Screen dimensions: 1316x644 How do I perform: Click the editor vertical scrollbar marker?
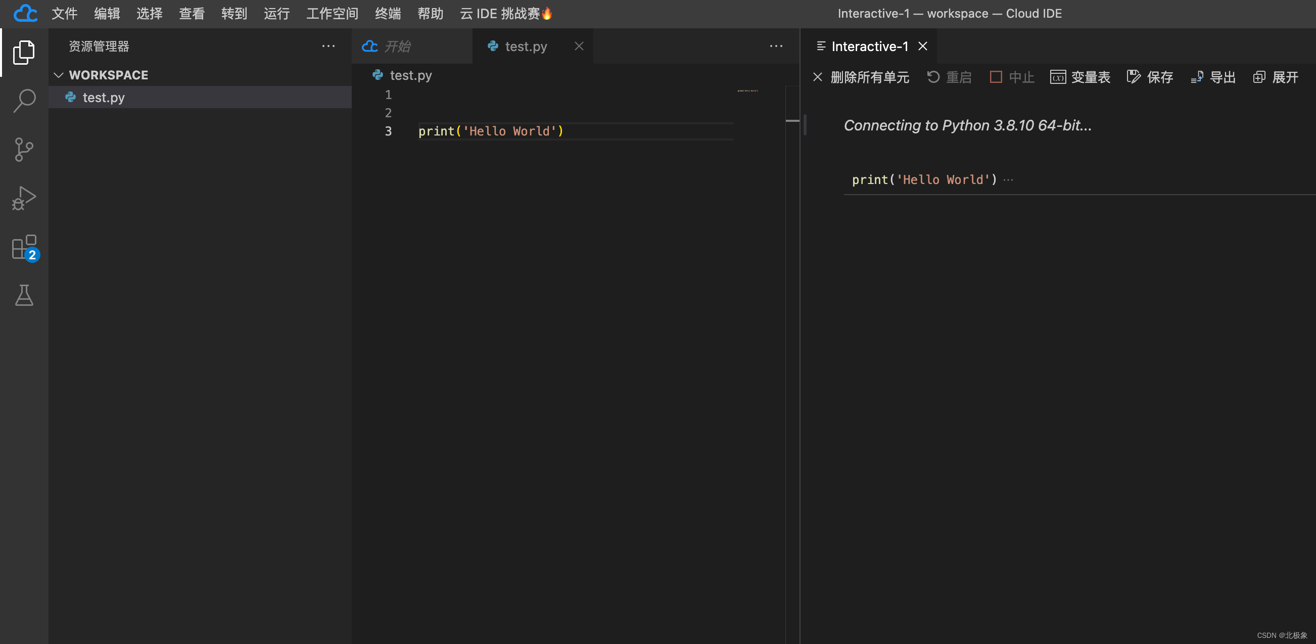792,121
